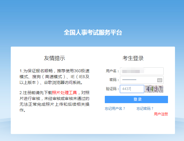
Task: Click the 验证码 text box
Action: point(132,89)
